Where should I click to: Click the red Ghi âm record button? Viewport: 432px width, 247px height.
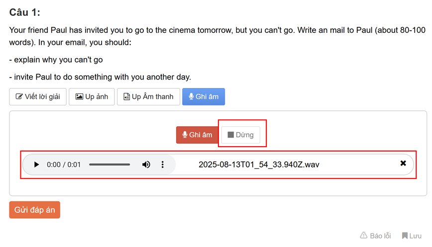(x=197, y=135)
